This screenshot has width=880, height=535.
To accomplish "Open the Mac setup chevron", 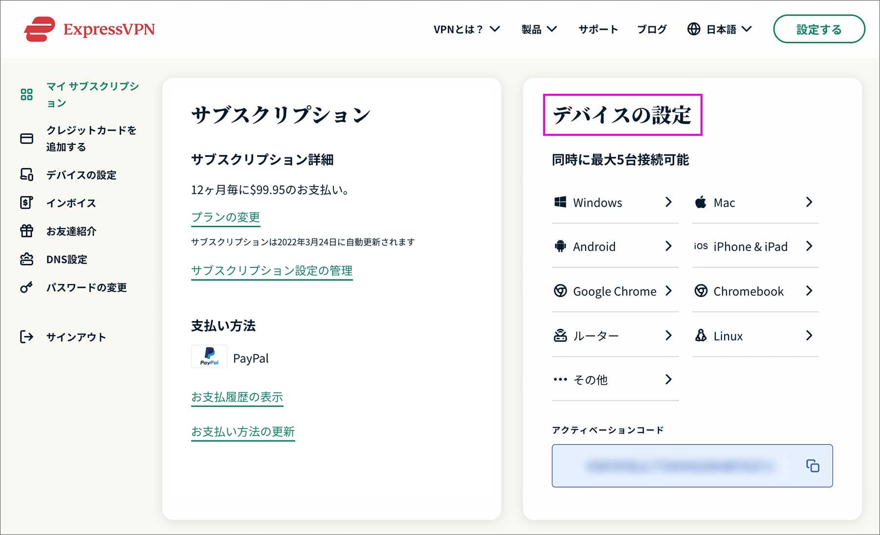I will [x=809, y=202].
